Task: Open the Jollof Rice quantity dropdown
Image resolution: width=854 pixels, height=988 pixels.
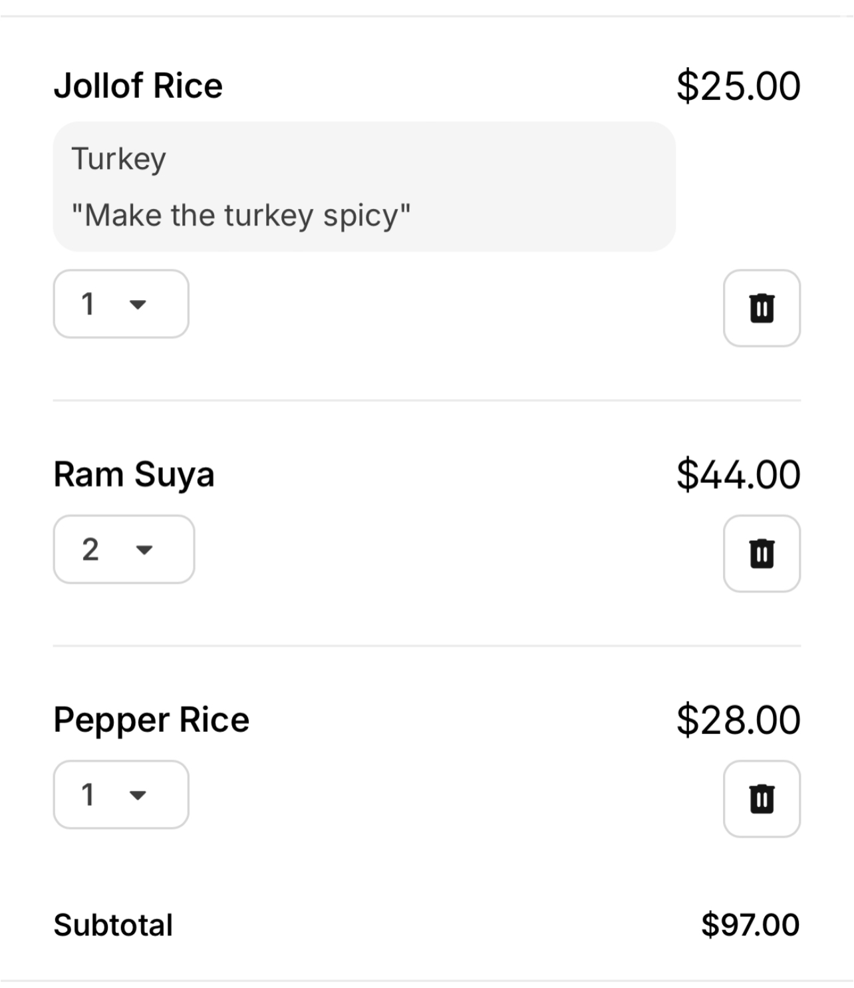Action: [120, 304]
